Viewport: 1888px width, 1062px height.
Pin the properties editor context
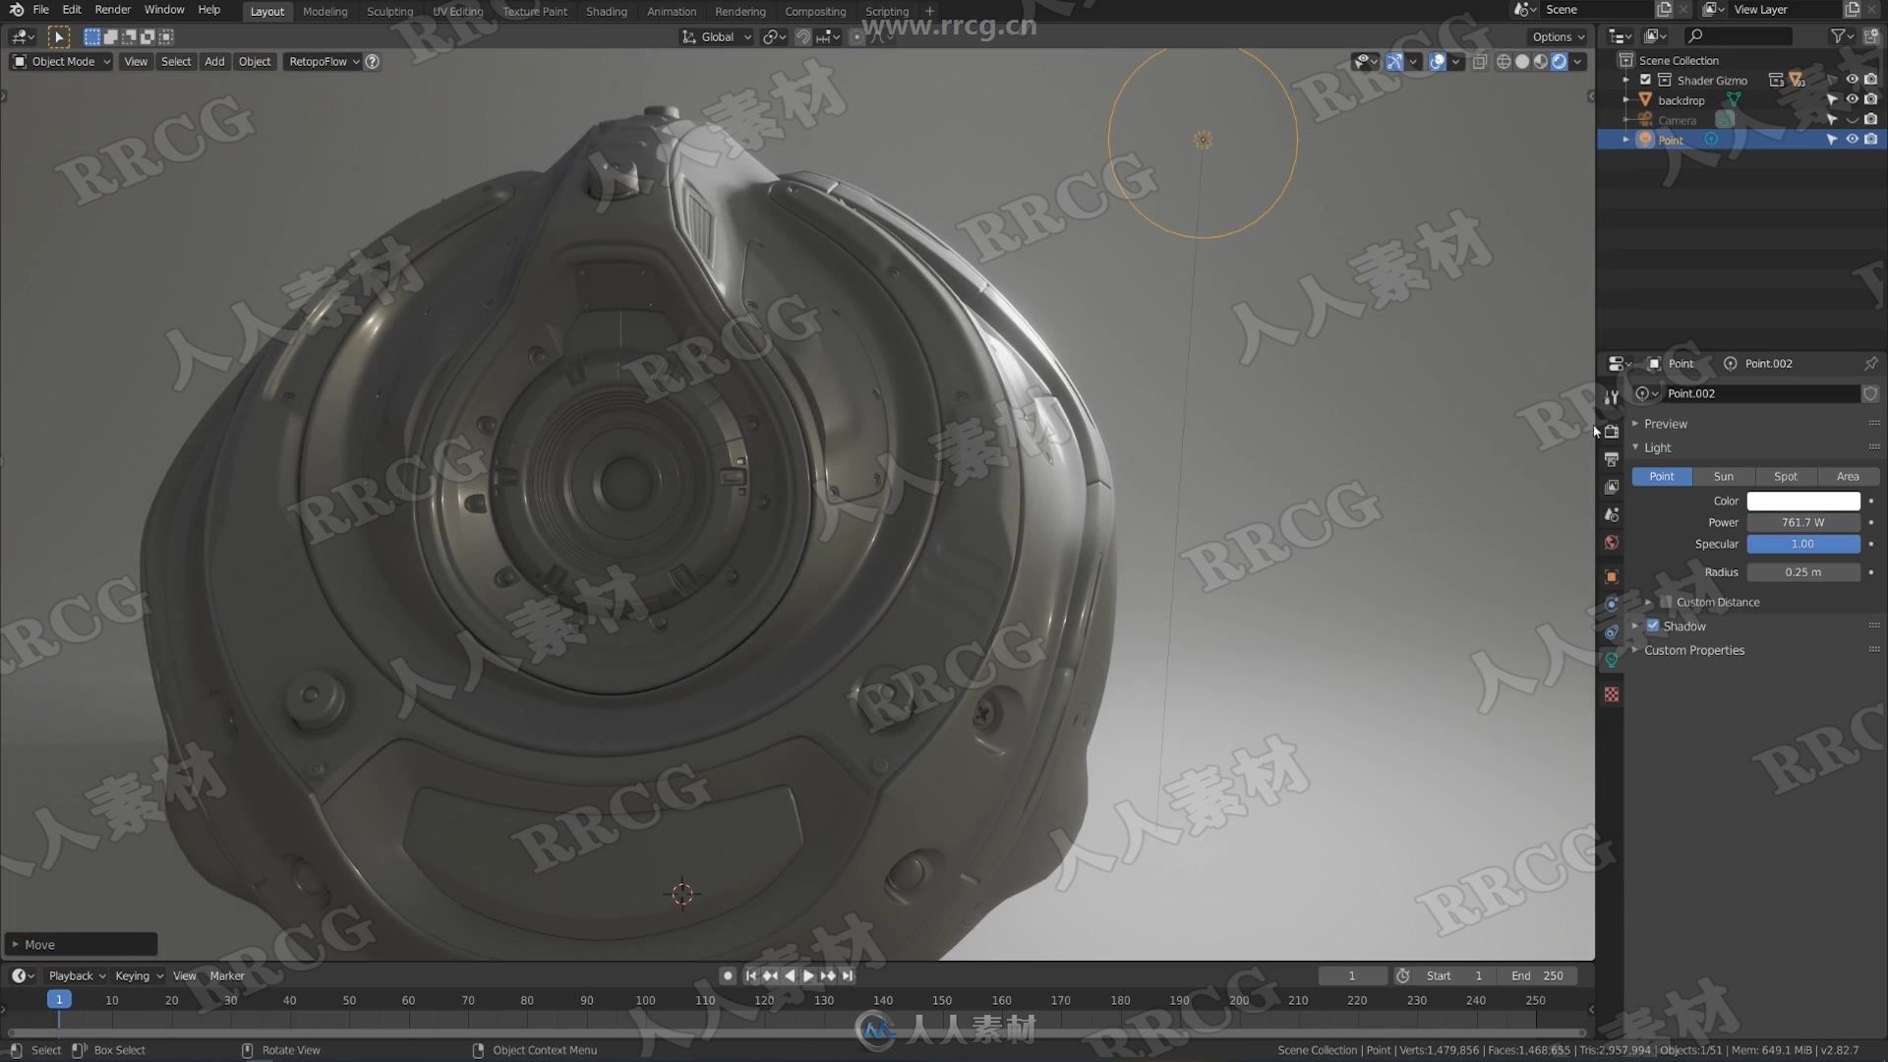(1870, 363)
